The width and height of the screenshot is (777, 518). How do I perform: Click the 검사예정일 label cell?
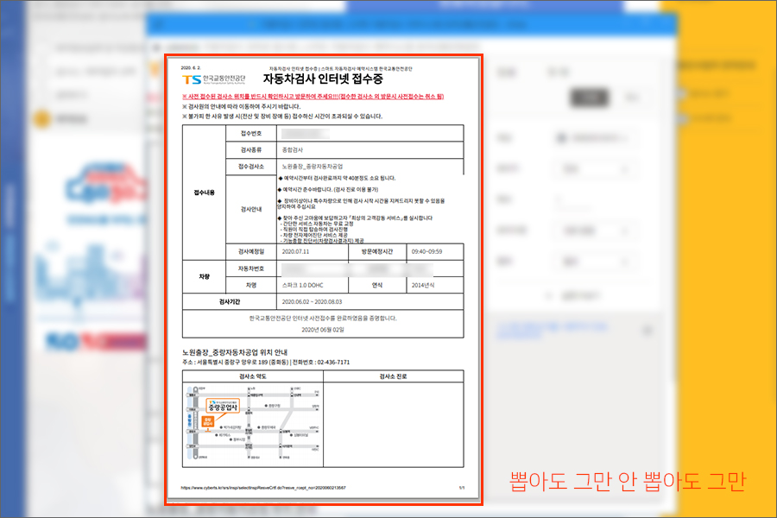(x=251, y=252)
